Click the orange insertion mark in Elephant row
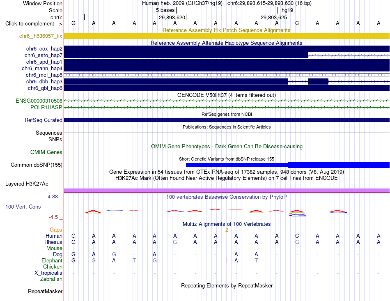The width and height of the screenshot is (390, 301). point(227,260)
